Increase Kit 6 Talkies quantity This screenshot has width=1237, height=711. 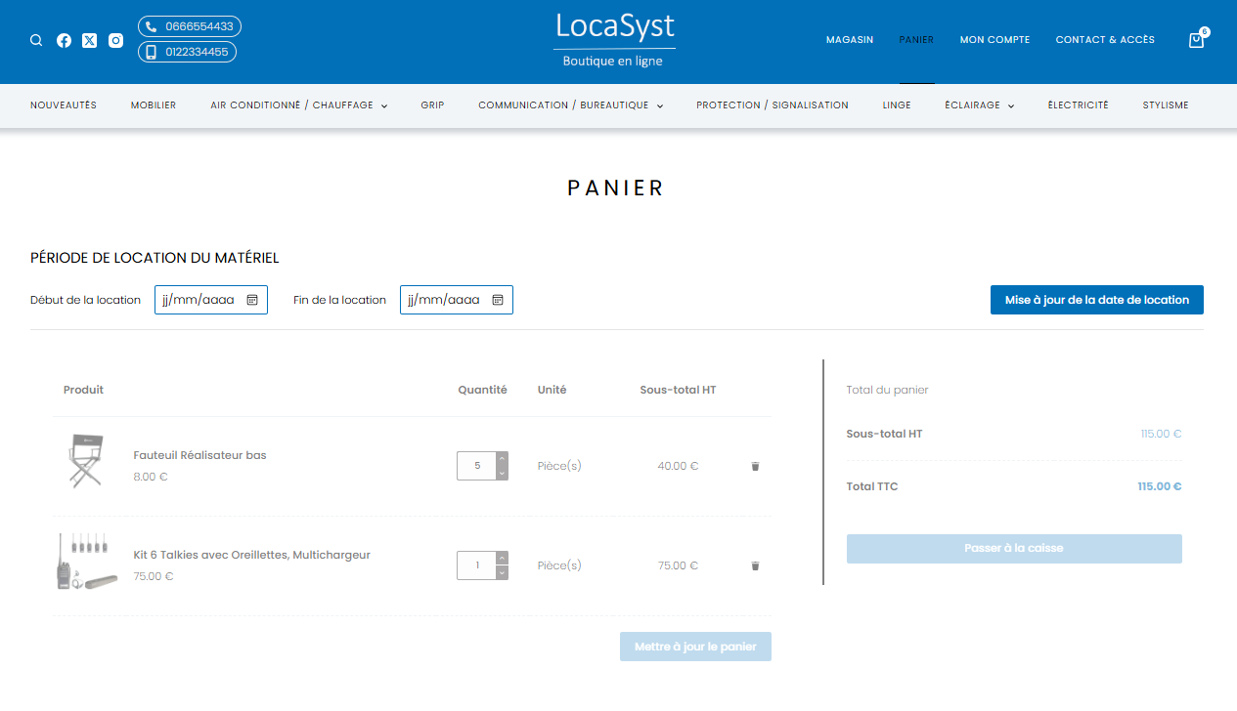click(503, 559)
